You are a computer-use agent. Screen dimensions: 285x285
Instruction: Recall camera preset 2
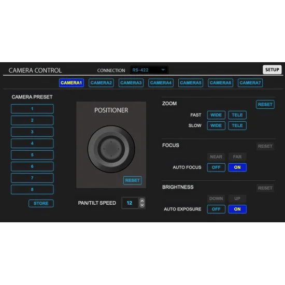[32, 120]
